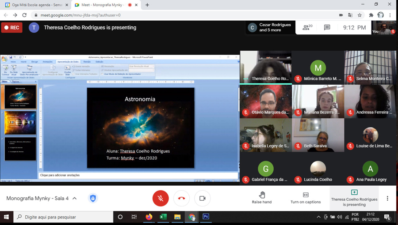
Task: Click the red leave call button
Action: pyautogui.click(x=181, y=199)
